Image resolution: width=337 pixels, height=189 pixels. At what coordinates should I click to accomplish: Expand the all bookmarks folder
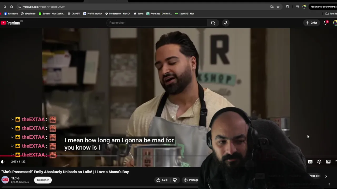(331, 14)
